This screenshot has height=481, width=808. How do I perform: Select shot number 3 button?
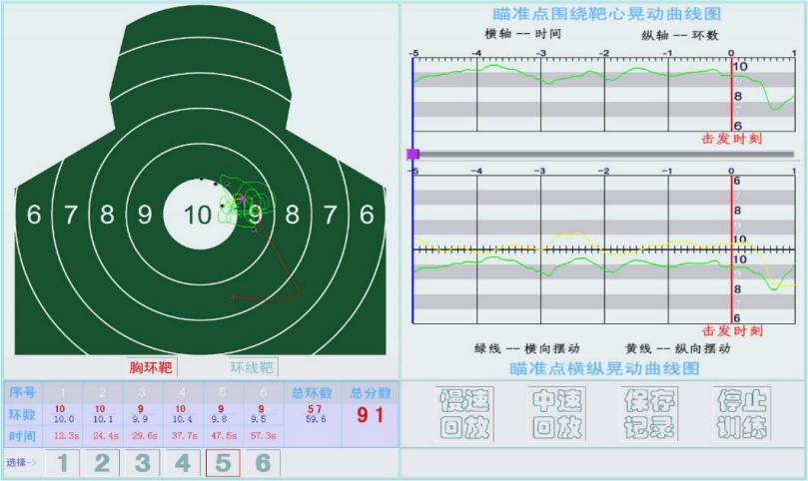[x=142, y=462]
